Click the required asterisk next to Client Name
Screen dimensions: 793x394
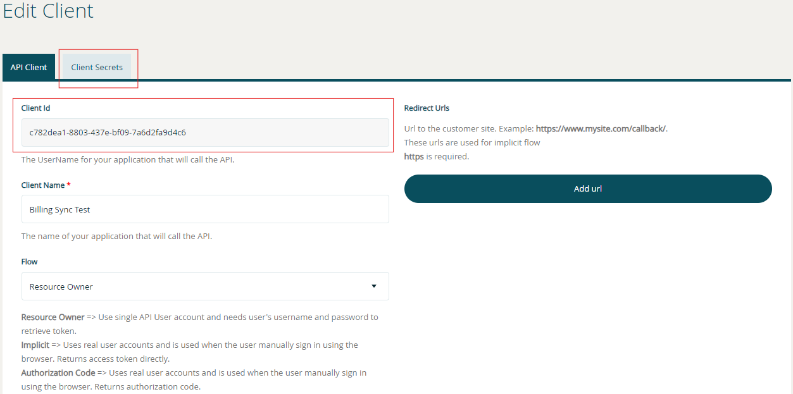click(x=69, y=184)
